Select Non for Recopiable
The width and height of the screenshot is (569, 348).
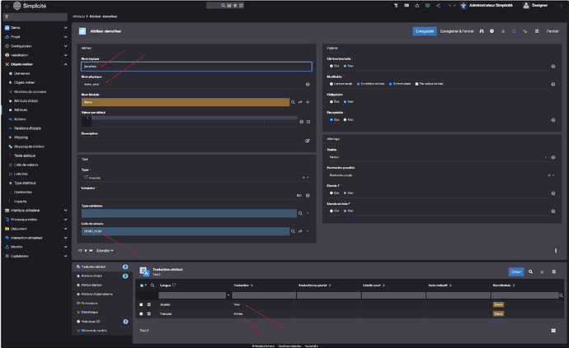coord(345,119)
